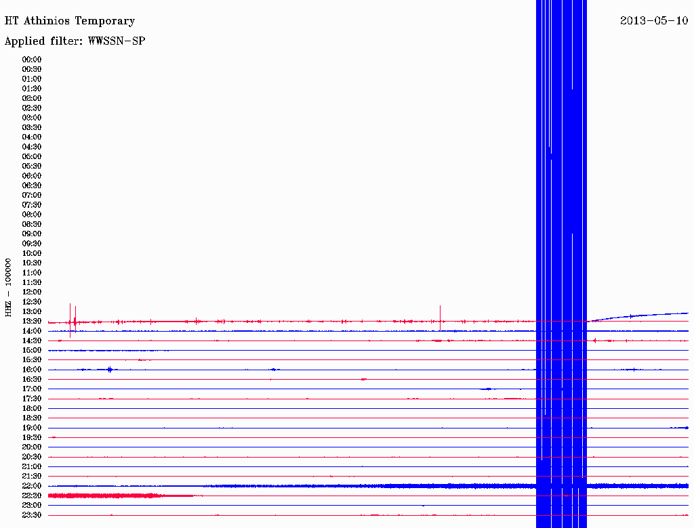Screen dimensions: 694x528
Task: Click the large blue saturated signal block
Action: [x=561, y=264]
